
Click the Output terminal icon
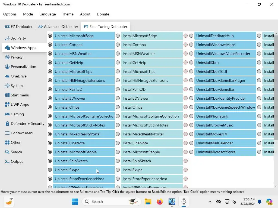coord(7,161)
